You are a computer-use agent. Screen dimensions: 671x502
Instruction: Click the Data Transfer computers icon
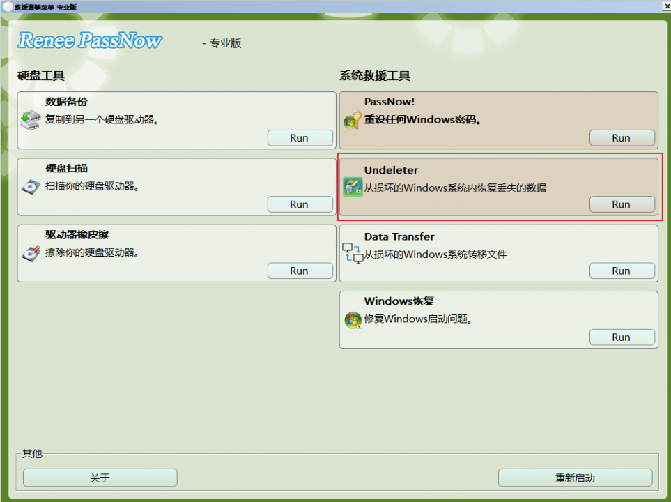click(x=353, y=253)
